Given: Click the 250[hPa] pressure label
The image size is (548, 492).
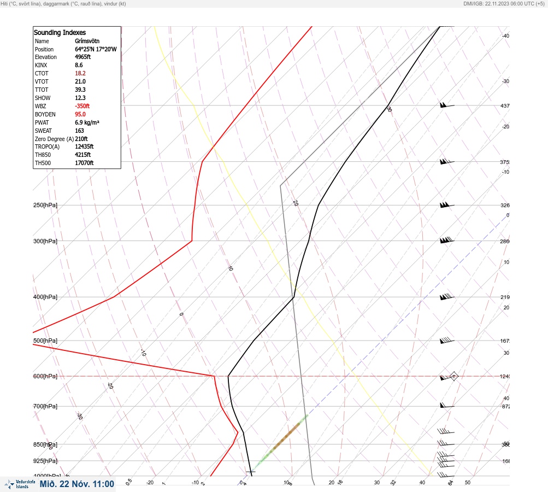Looking at the screenshot, I should 45,205.
